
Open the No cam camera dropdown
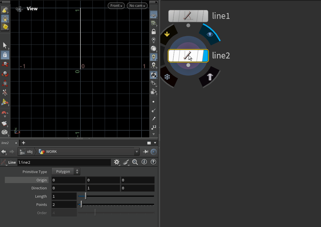coord(137,5)
